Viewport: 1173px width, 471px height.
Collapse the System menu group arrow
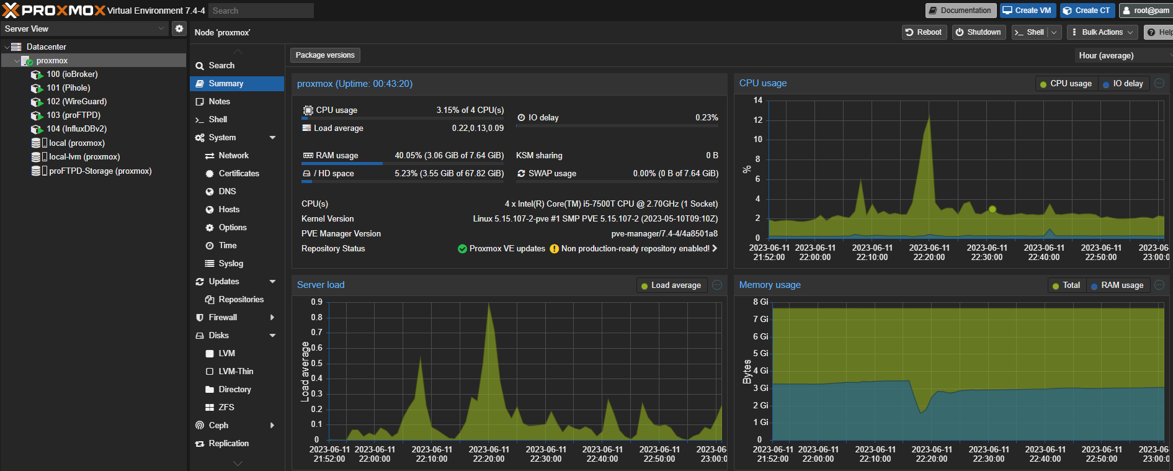click(272, 138)
